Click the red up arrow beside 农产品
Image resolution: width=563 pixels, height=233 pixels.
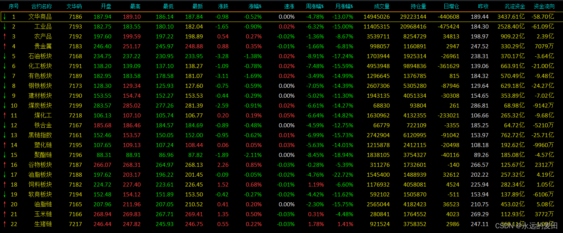click(4, 36)
